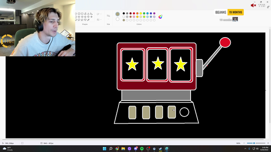Image resolution: width=271 pixels, height=152 pixels.
Task: Open the purple circle taskbar app
Action: (x=130, y=149)
